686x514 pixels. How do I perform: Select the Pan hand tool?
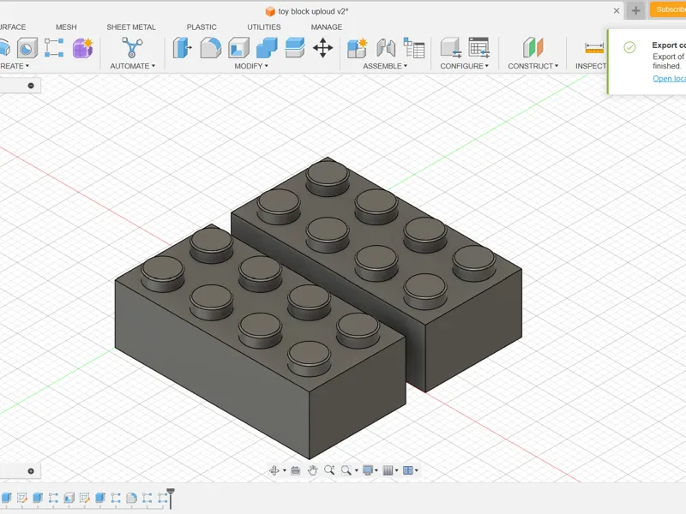[312, 470]
